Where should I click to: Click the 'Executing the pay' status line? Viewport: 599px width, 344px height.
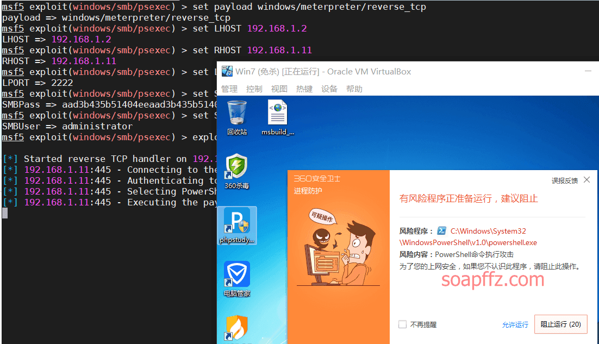(110, 202)
